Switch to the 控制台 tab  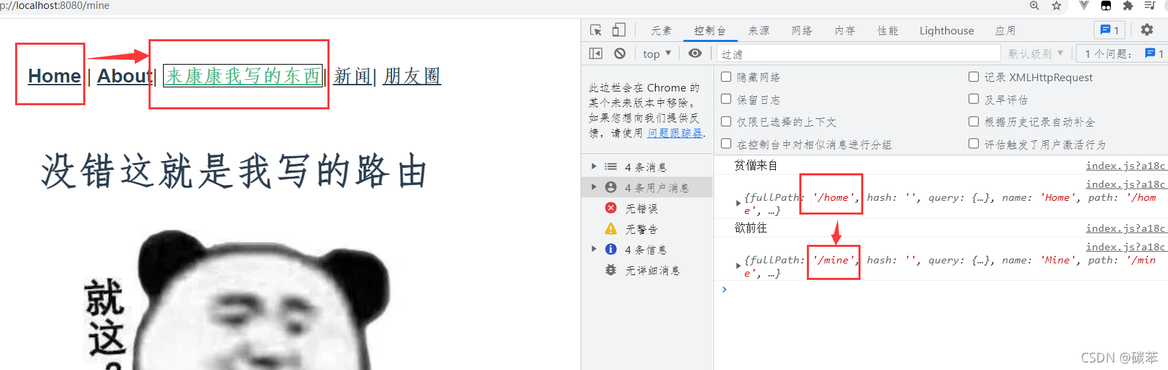click(710, 30)
